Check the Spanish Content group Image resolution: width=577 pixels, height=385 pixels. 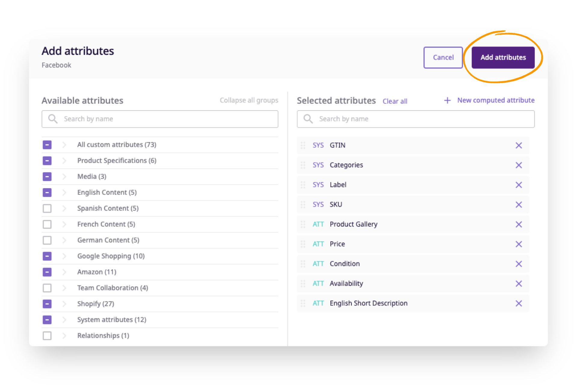click(47, 208)
